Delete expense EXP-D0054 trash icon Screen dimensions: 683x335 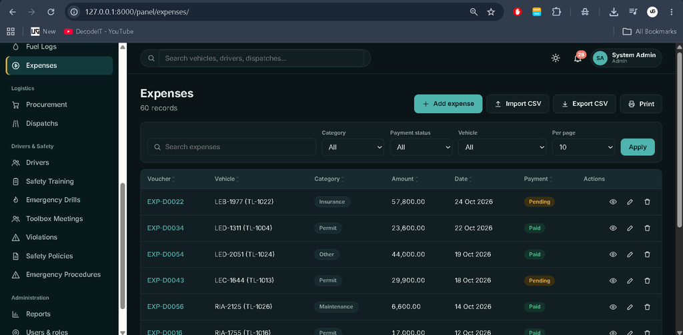tap(647, 254)
